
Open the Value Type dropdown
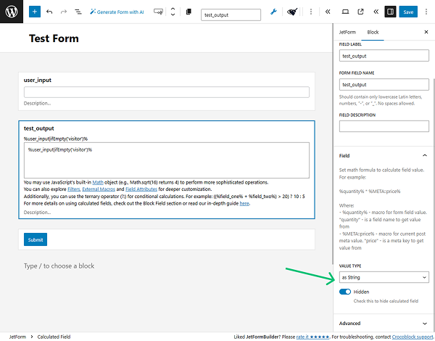[384, 277]
